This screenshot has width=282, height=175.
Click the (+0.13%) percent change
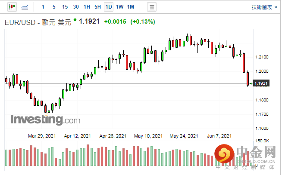click(x=143, y=21)
